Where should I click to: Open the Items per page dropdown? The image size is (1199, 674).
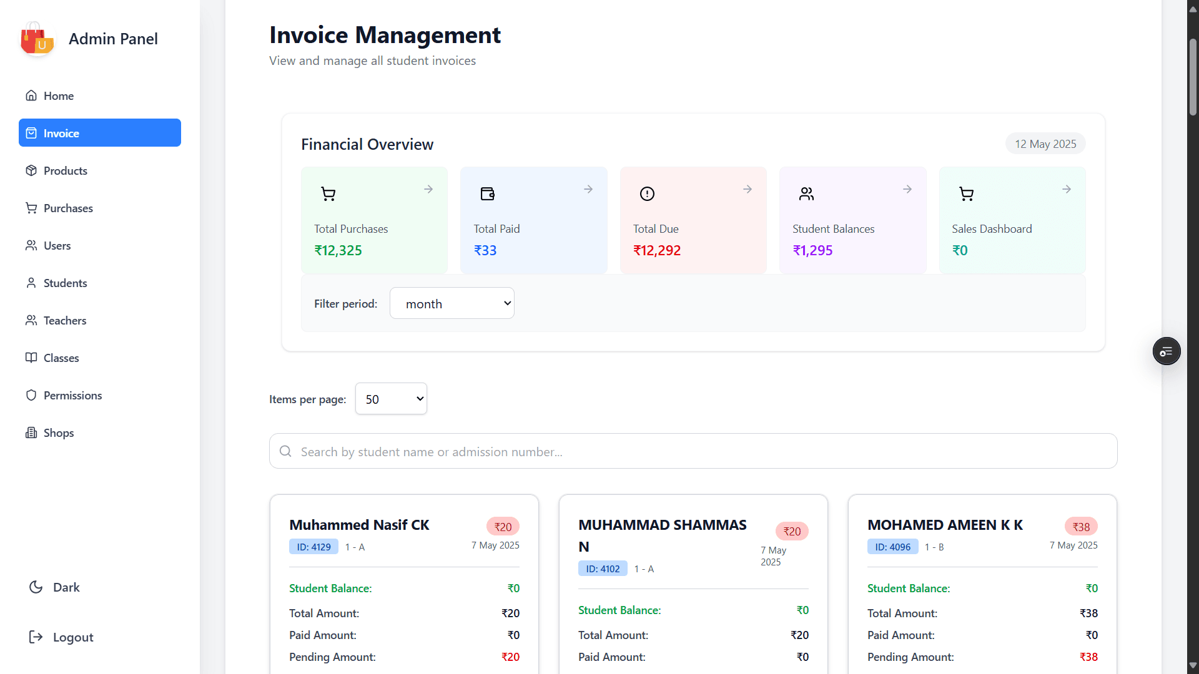click(391, 399)
